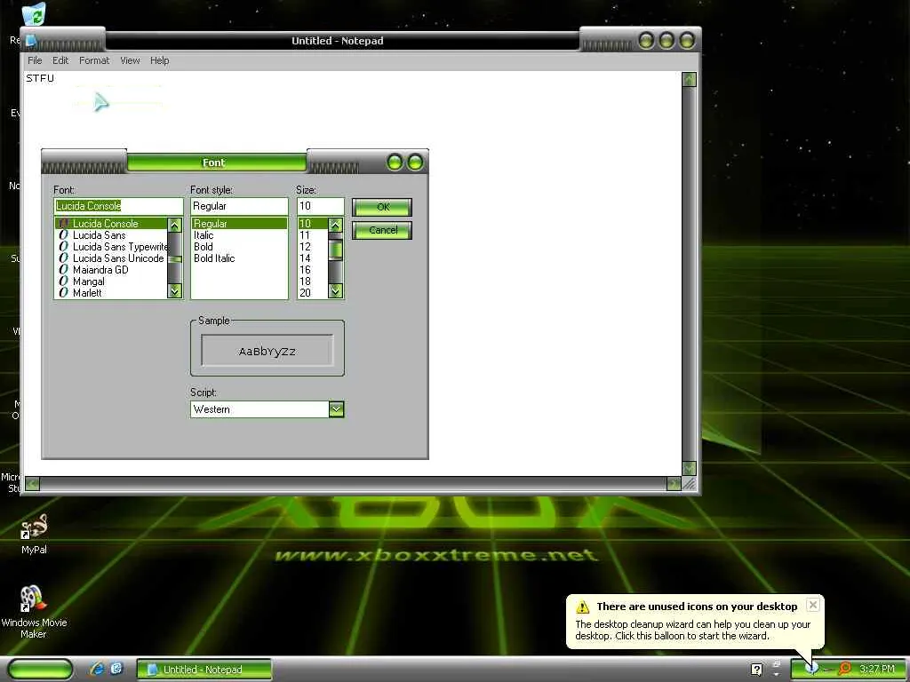Select size 18
Viewport: 910px width, 682px height.
click(x=313, y=282)
